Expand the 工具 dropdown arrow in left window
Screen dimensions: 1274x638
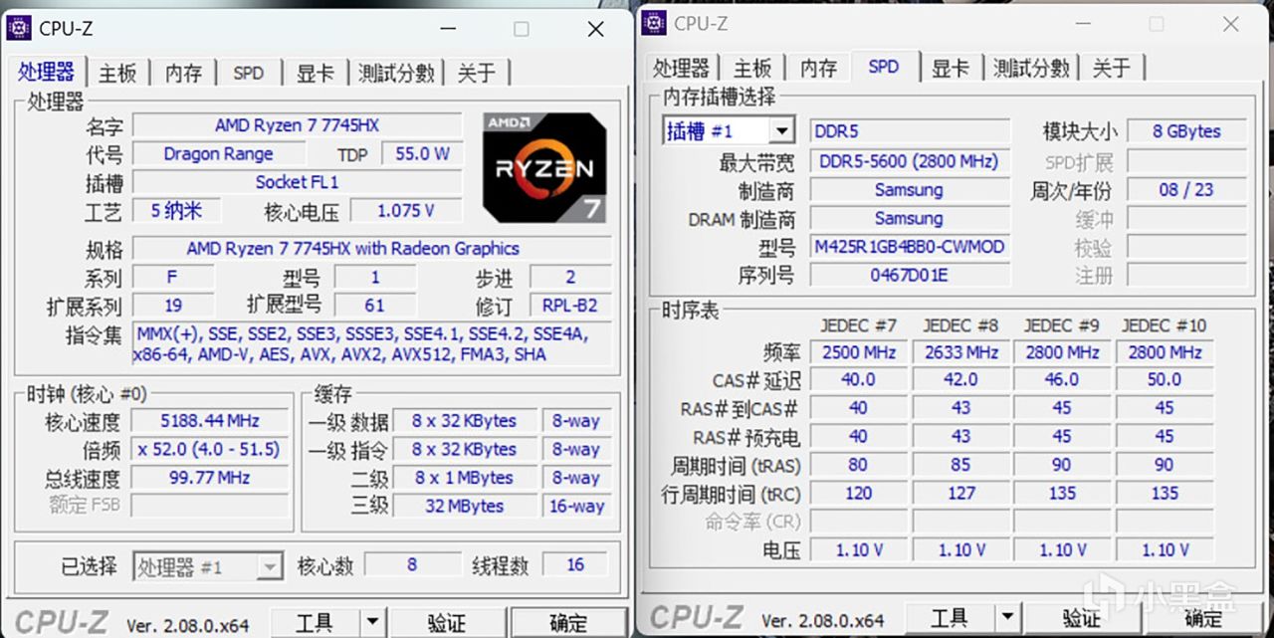click(x=371, y=623)
